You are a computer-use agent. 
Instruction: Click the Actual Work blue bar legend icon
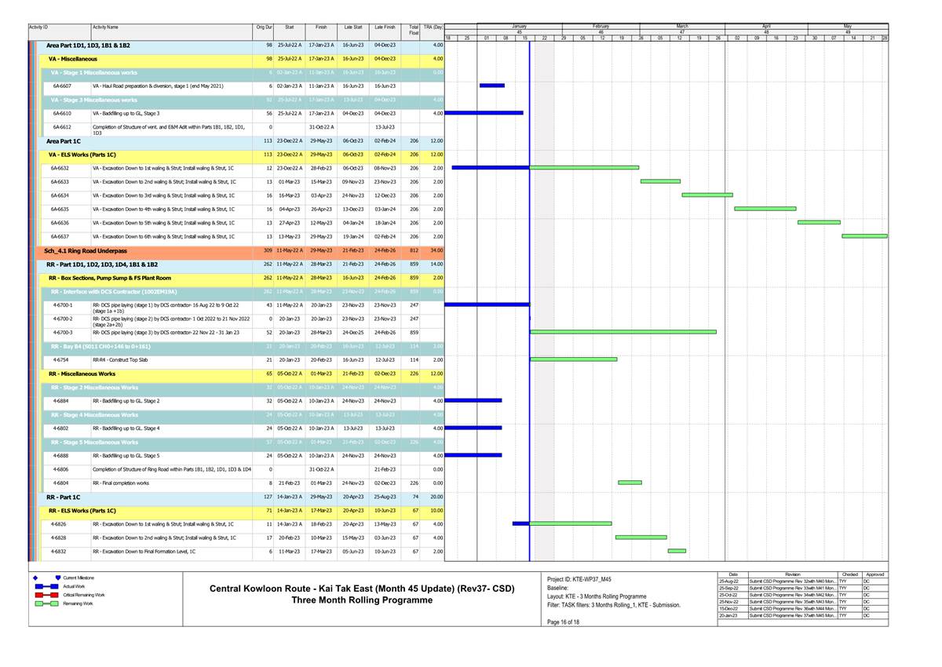[x=47, y=586]
